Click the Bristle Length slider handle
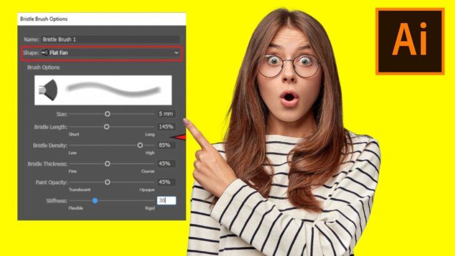The width and height of the screenshot is (455, 256). 106,127
